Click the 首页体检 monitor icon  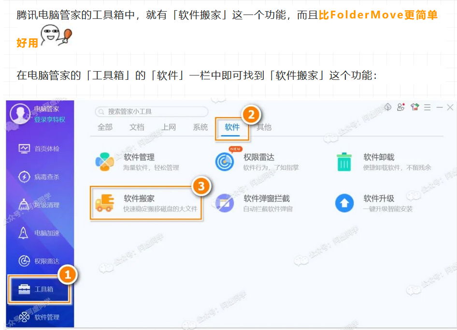[24, 149]
